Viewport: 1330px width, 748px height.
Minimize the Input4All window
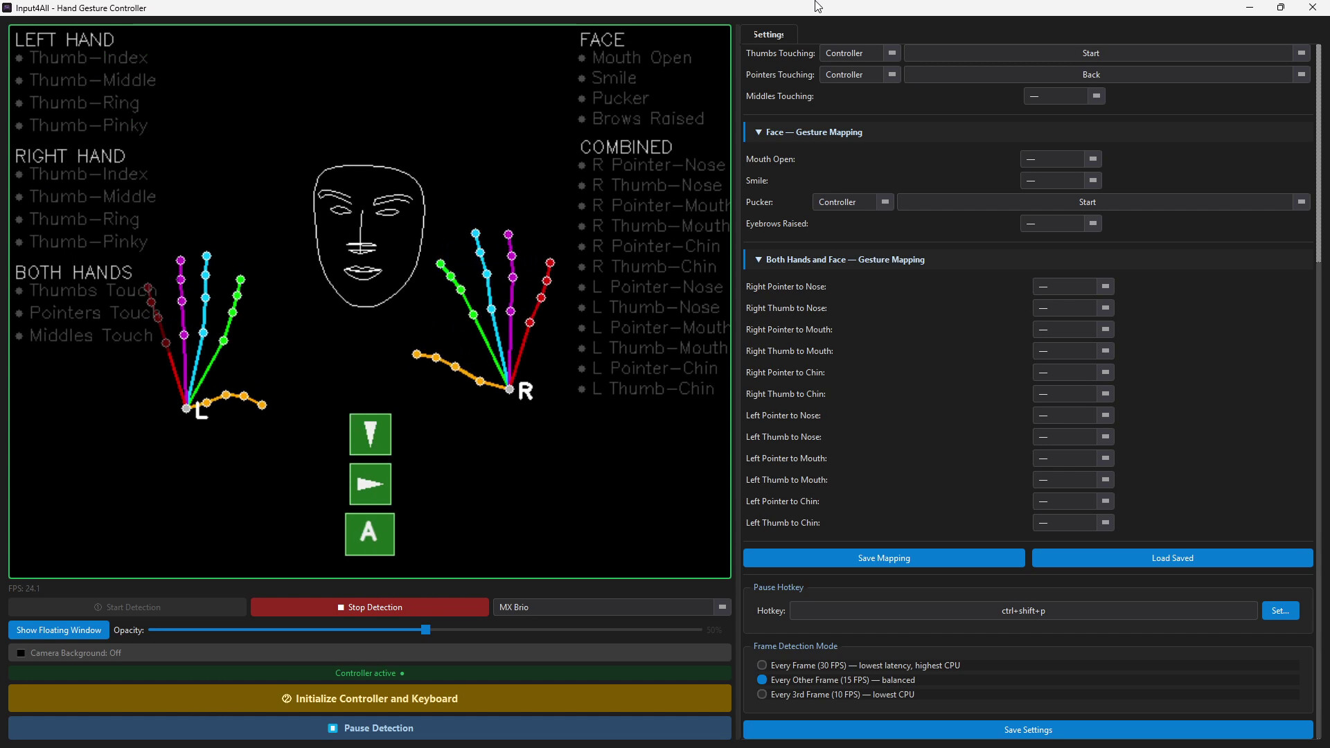(x=1249, y=8)
